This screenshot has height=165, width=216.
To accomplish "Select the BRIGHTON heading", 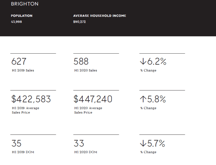I will point(25,4).
